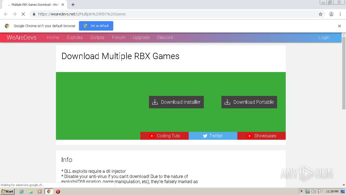Click Download Installer button
The height and width of the screenshot is (195, 346).
[x=176, y=102]
